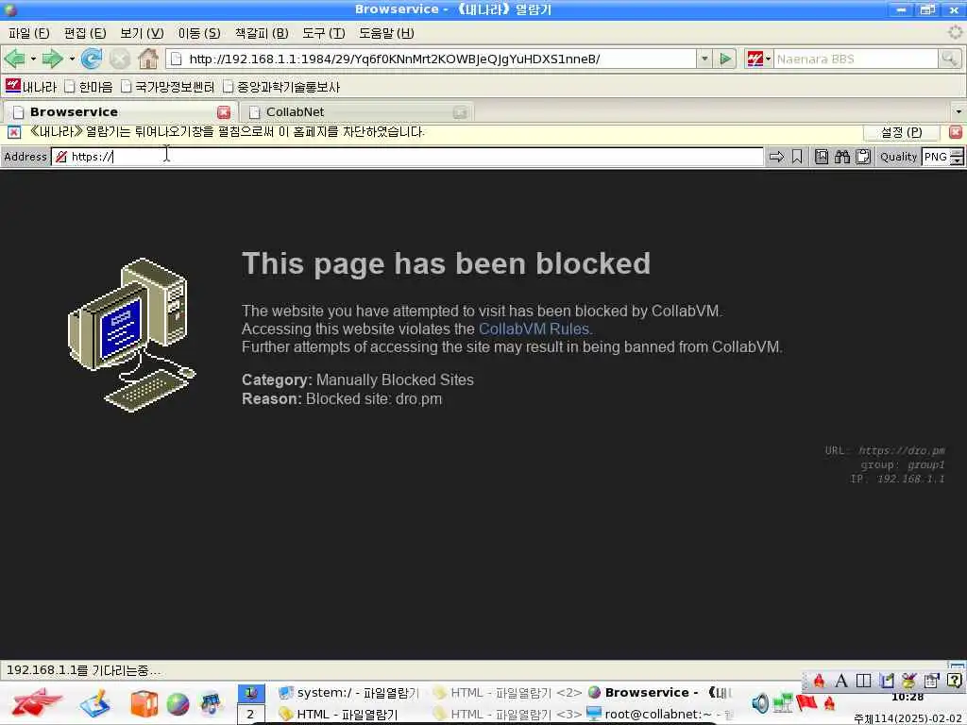The height and width of the screenshot is (725, 967).
Task: Click the speaker volume tray icon
Action: tap(760, 702)
